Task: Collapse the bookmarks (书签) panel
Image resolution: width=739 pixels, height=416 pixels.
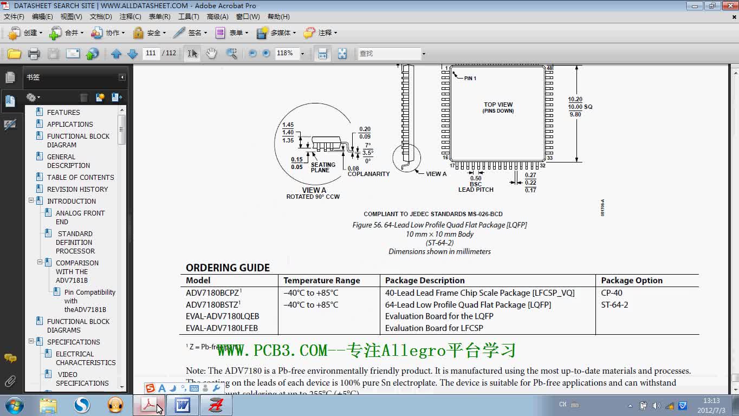Action: coord(122,77)
